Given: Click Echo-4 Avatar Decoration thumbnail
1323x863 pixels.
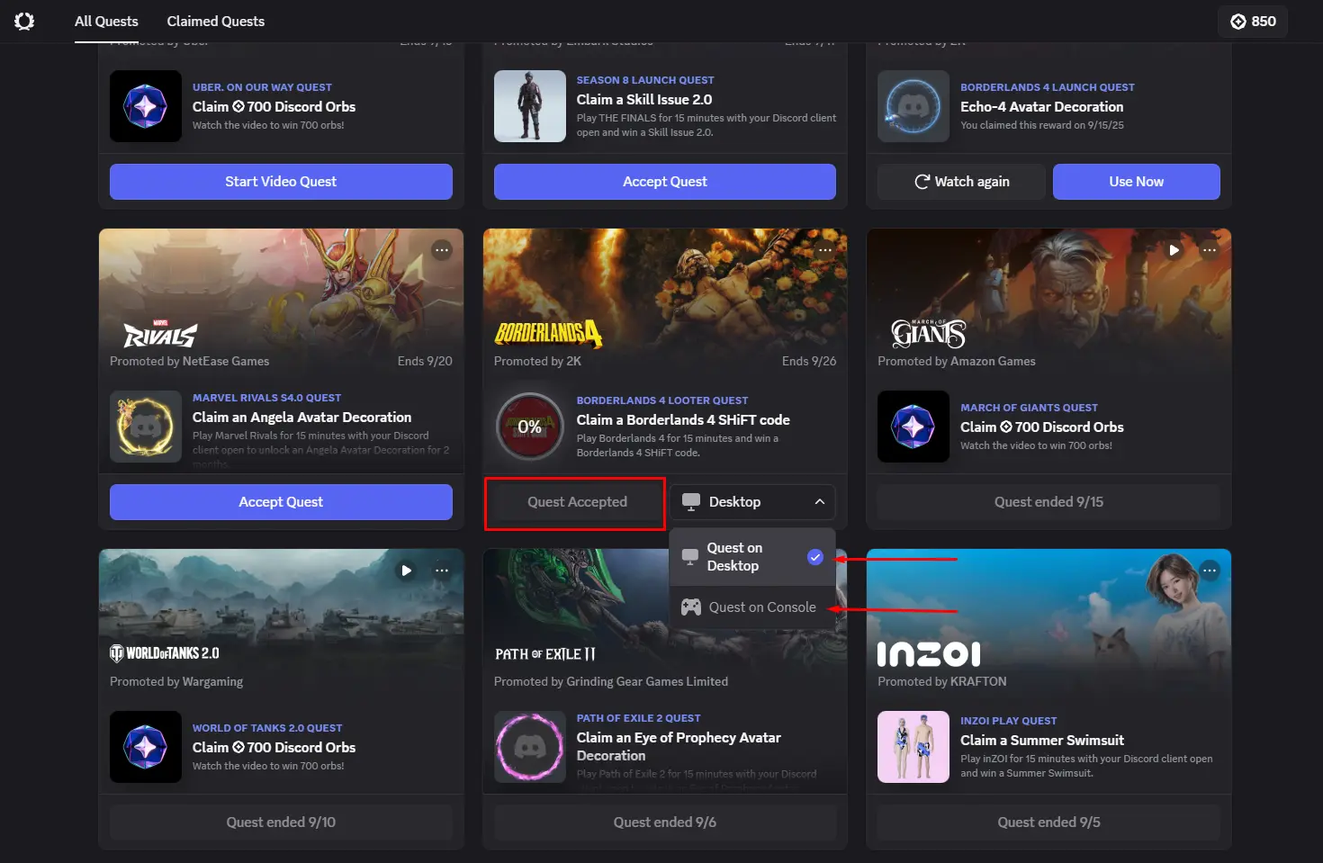Looking at the screenshot, I should coord(913,106).
